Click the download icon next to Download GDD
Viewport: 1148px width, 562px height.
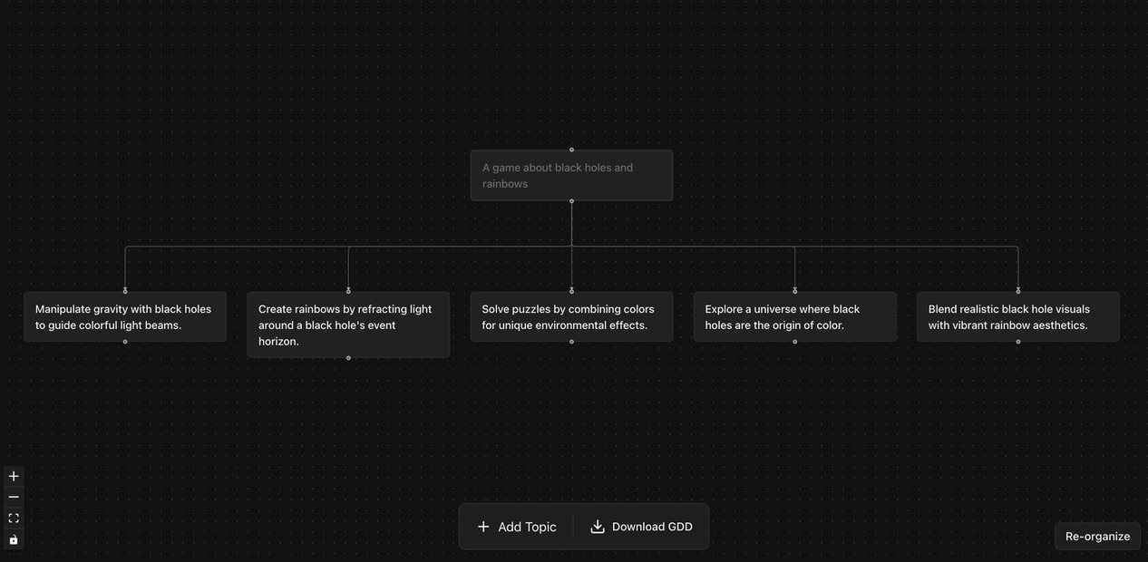[x=597, y=526]
